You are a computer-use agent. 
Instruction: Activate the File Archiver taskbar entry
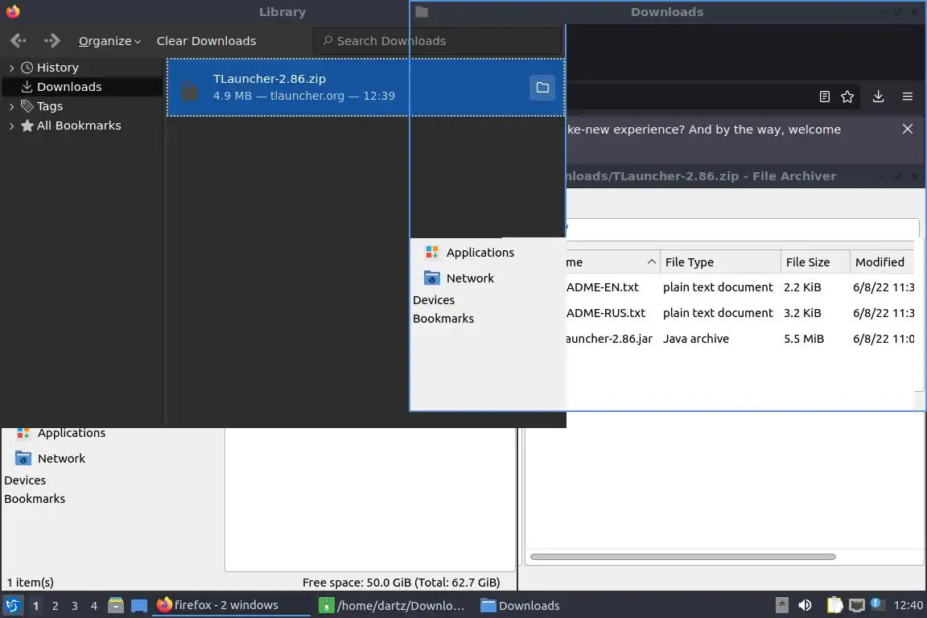pyautogui.click(x=391, y=605)
